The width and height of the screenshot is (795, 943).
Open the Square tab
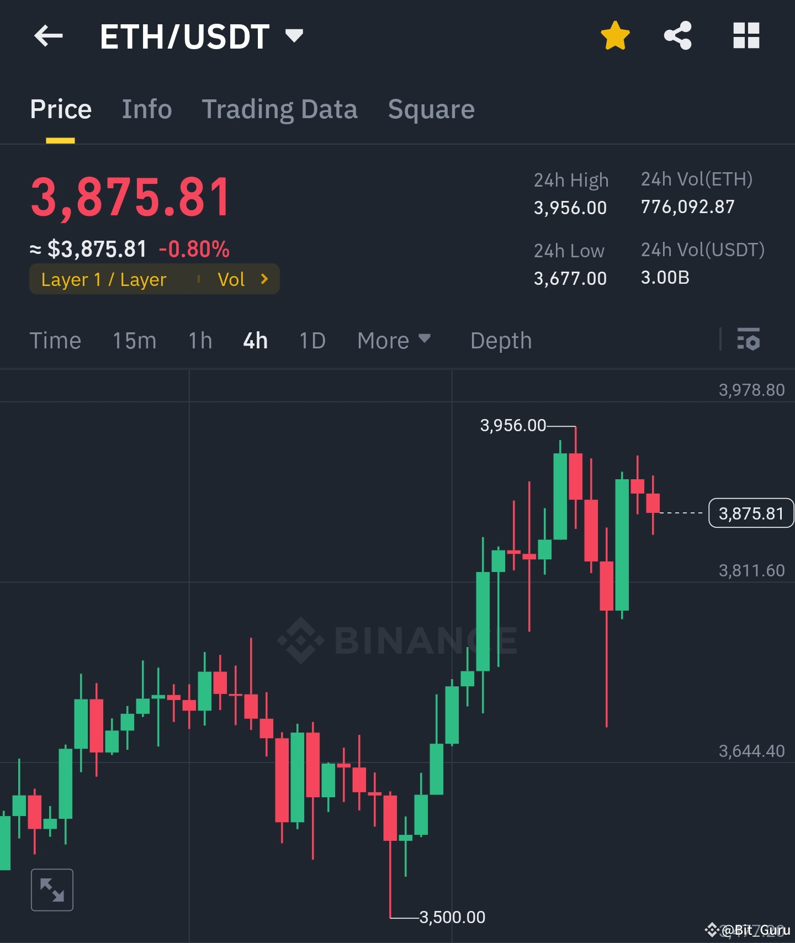431,109
